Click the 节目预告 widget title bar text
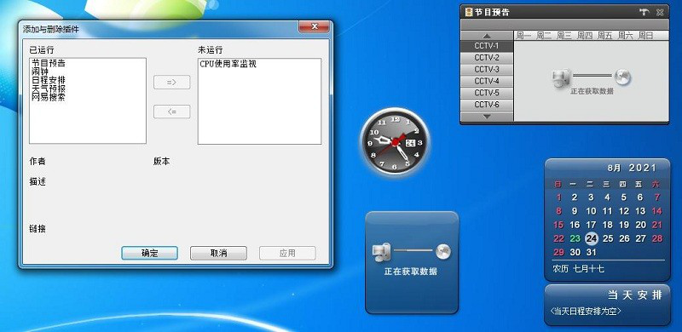Viewport: 682px width, 332px height. [x=492, y=12]
